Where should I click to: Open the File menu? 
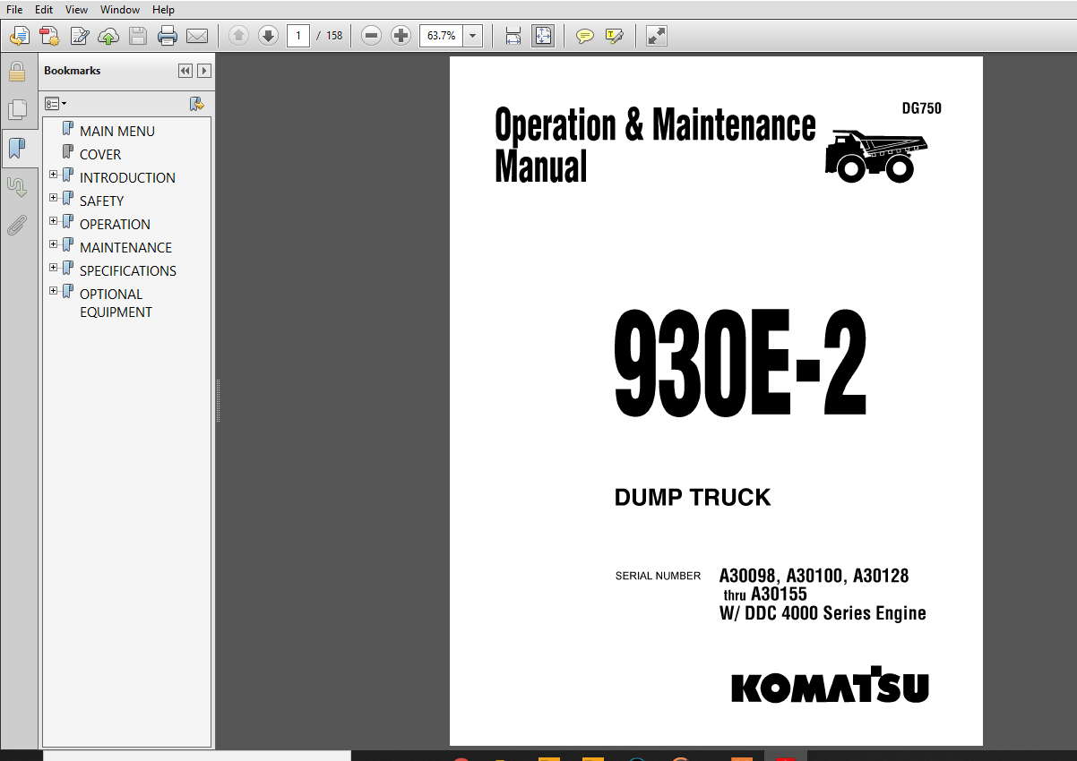tap(14, 9)
